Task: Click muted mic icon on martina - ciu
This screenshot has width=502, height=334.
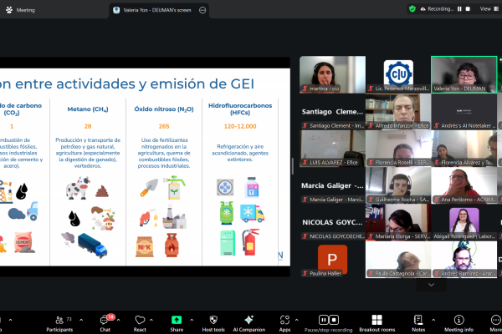Action: tap(305, 89)
